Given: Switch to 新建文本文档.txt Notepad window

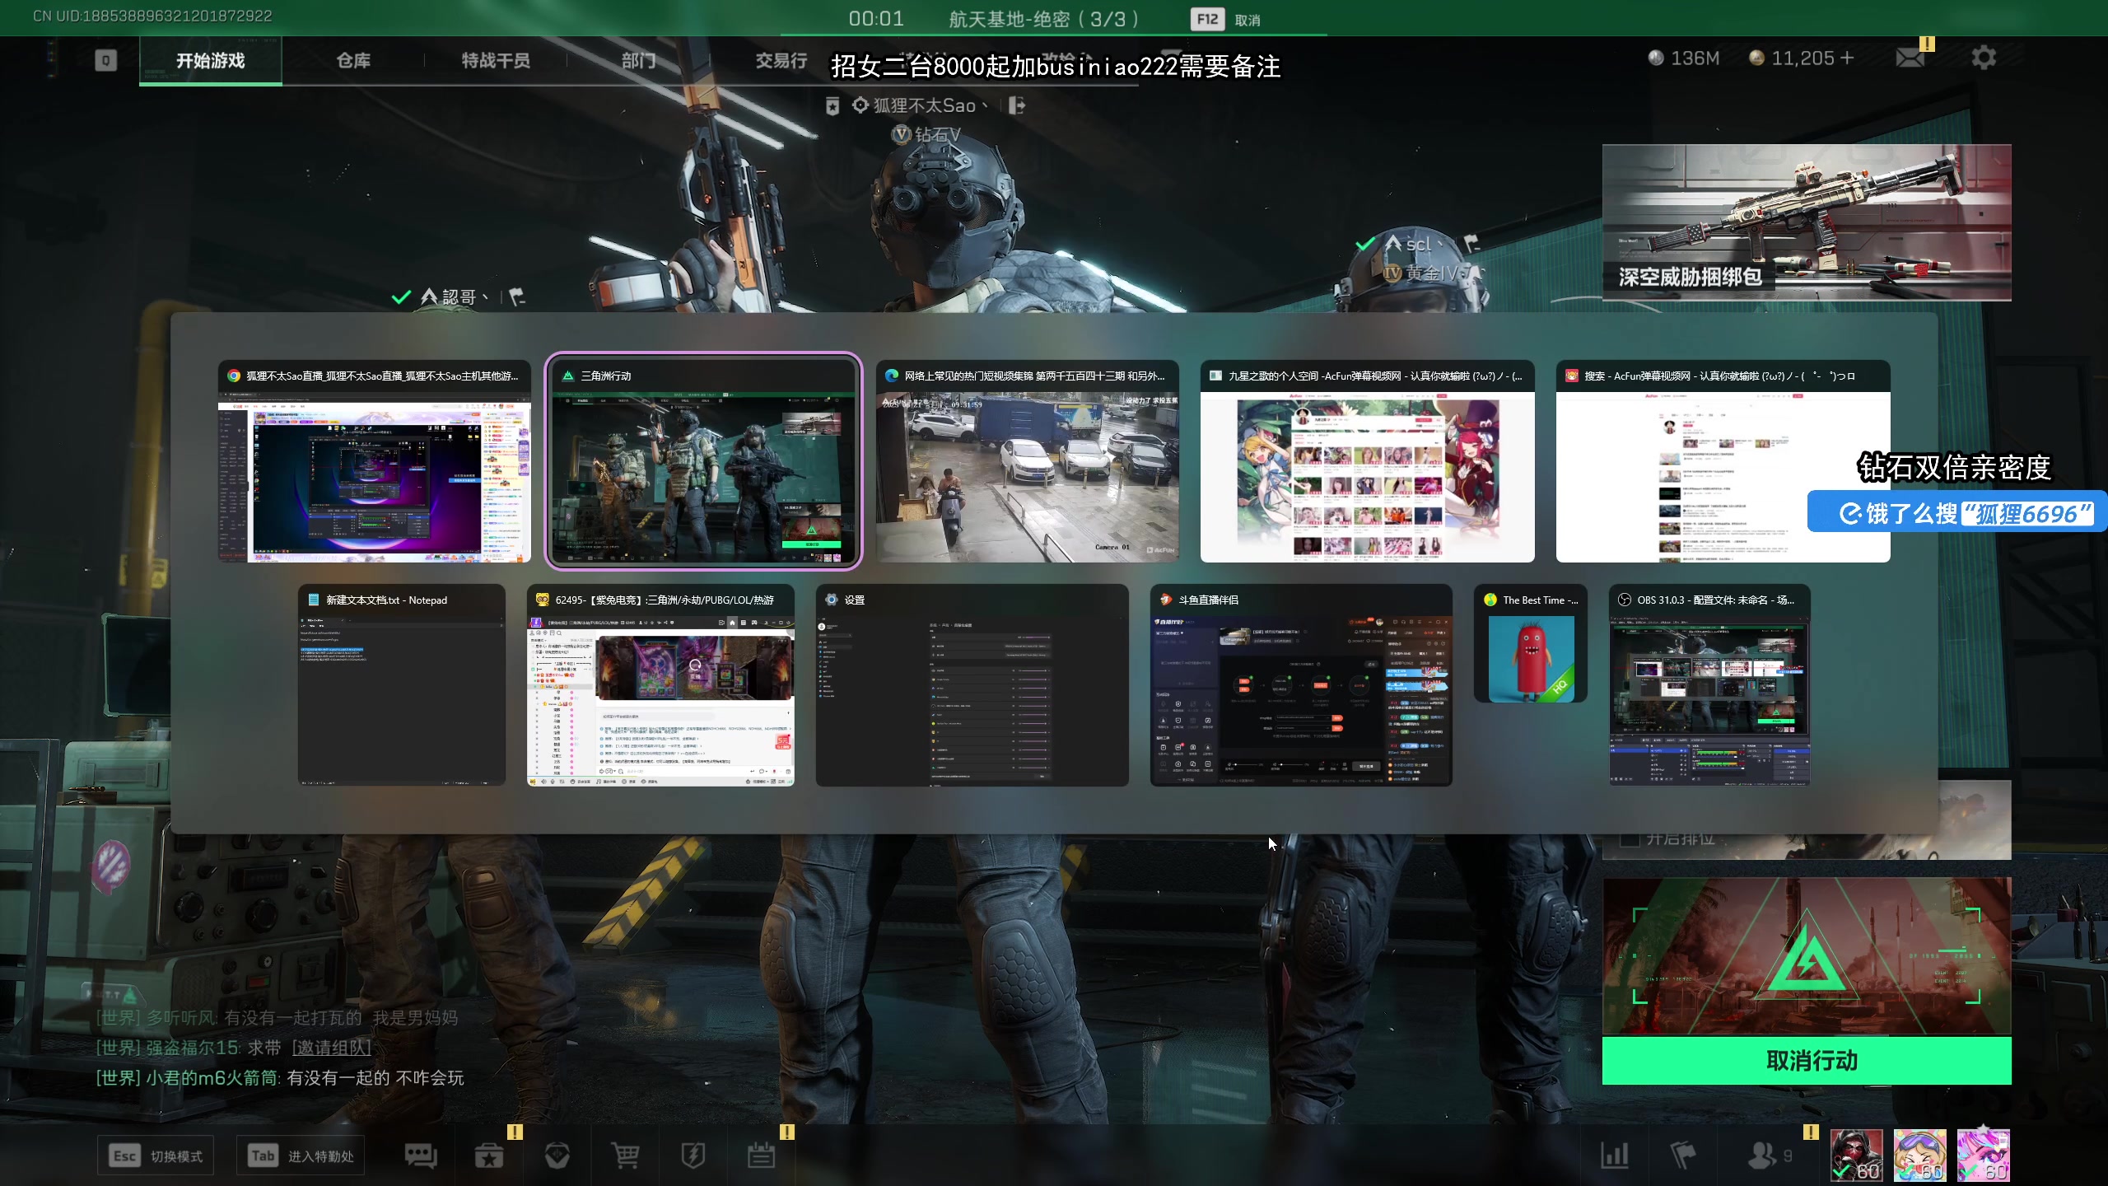Looking at the screenshot, I should [x=402, y=685].
